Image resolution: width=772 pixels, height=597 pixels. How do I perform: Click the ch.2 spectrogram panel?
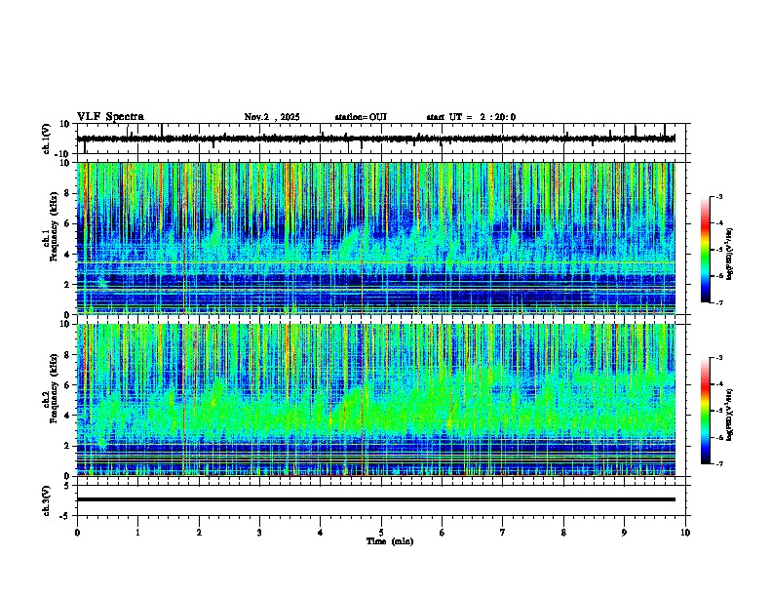pos(376,400)
